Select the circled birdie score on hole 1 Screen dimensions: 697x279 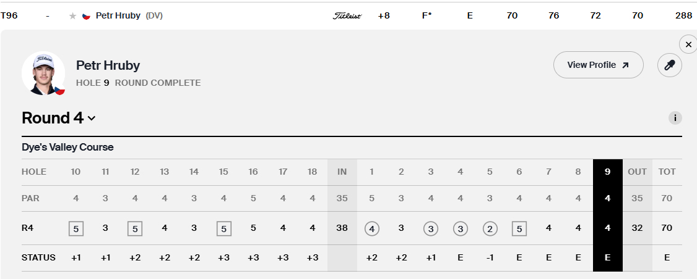372,228
